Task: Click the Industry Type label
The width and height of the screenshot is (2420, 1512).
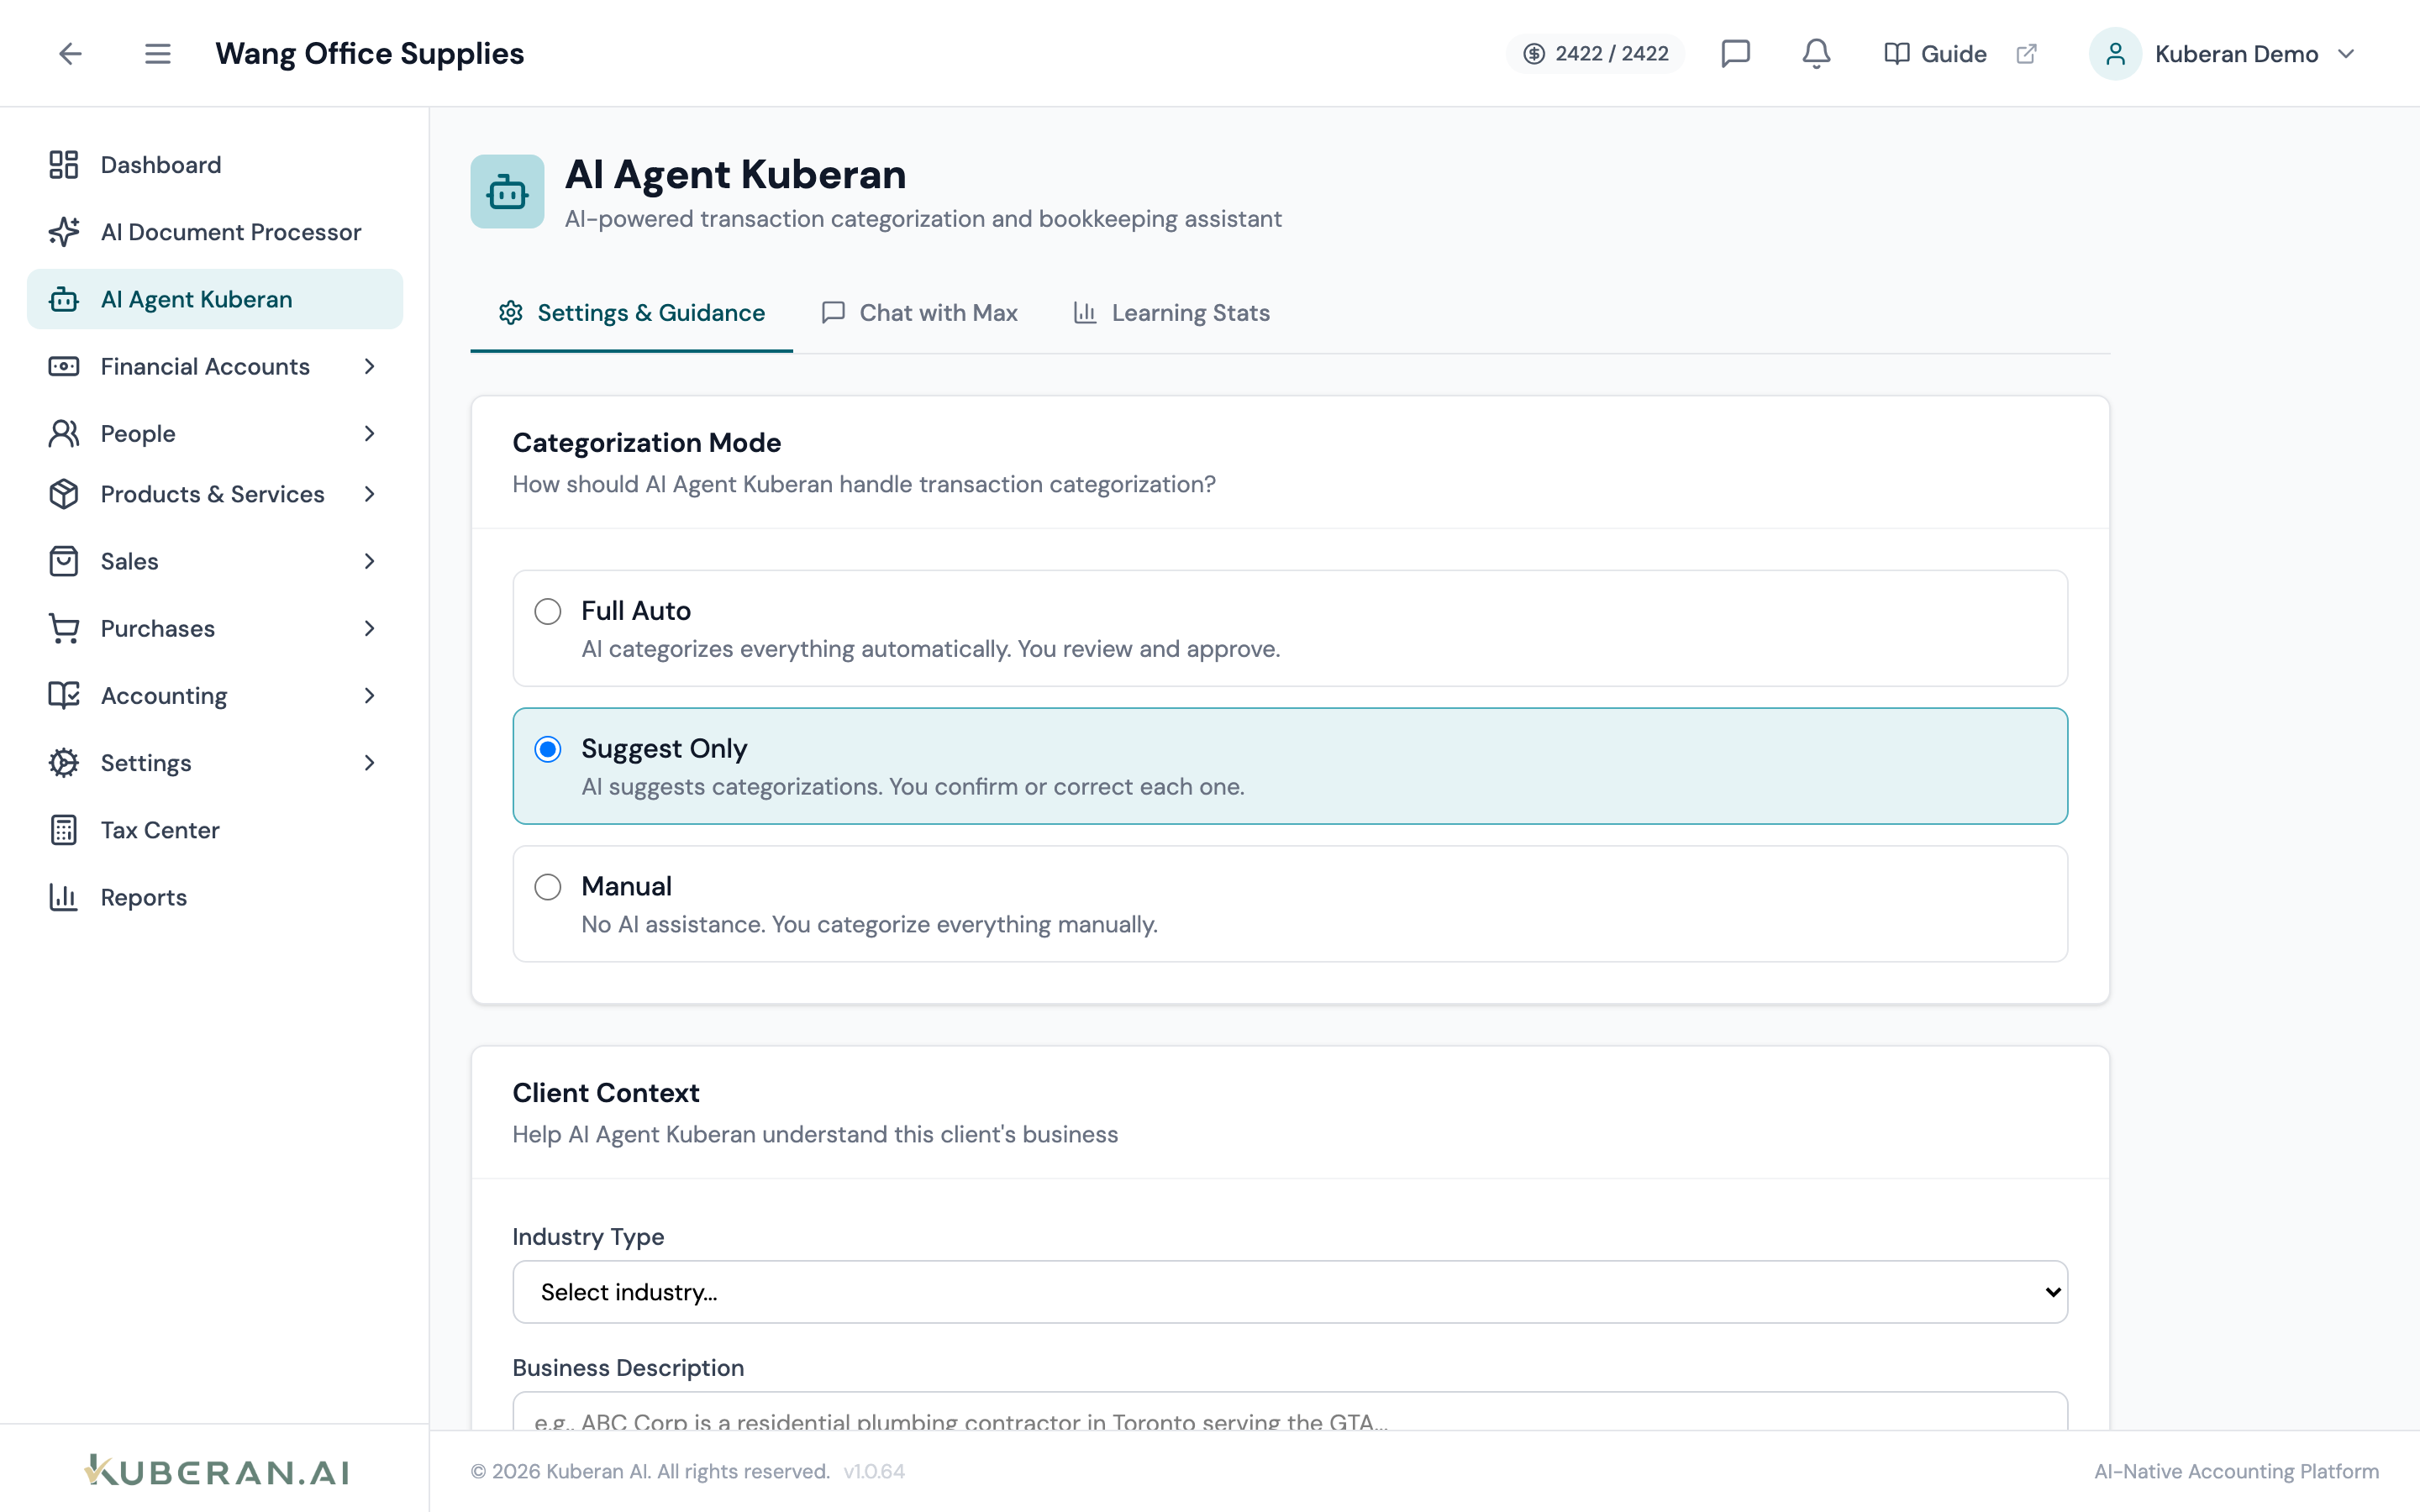Action: tap(588, 1237)
